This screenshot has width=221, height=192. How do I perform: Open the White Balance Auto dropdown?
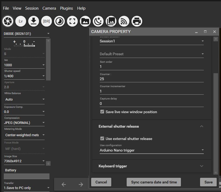24,99
